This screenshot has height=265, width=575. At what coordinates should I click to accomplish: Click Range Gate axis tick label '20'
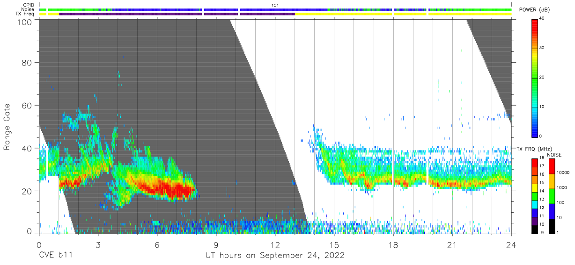point(27,191)
